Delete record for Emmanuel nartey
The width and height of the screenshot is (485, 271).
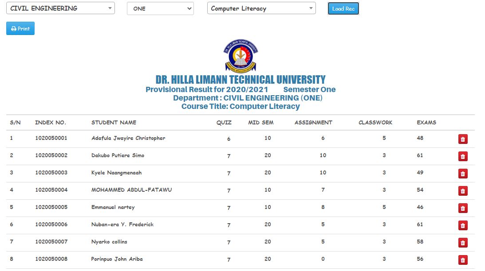pyautogui.click(x=463, y=209)
